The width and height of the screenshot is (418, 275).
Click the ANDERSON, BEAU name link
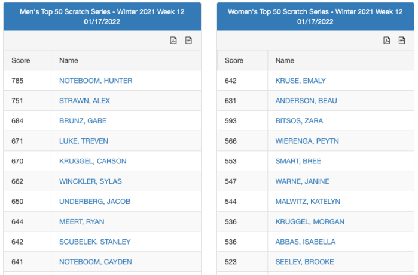coord(306,101)
